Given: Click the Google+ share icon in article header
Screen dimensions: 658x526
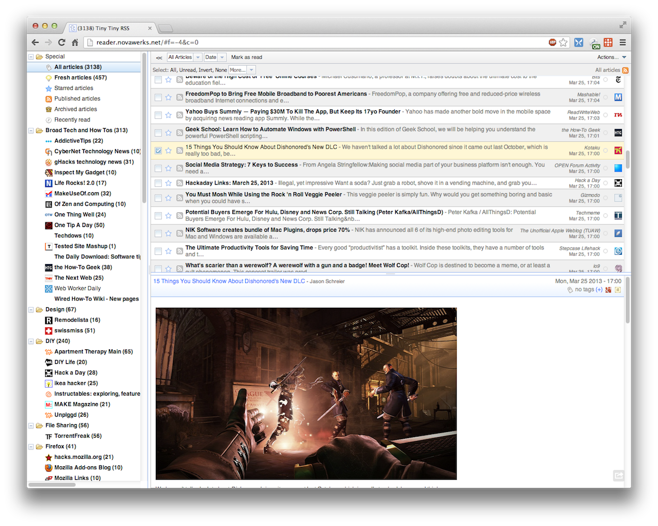Looking at the screenshot, I should pos(609,290).
